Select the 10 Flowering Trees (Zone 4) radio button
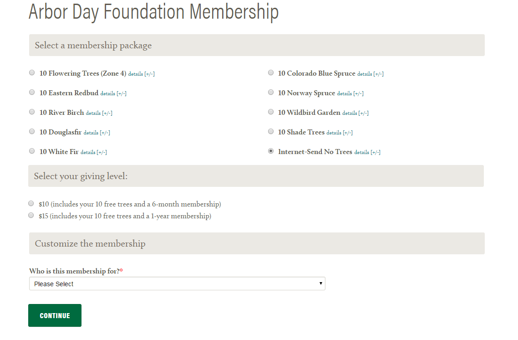The height and width of the screenshot is (340, 518). point(32,73)
